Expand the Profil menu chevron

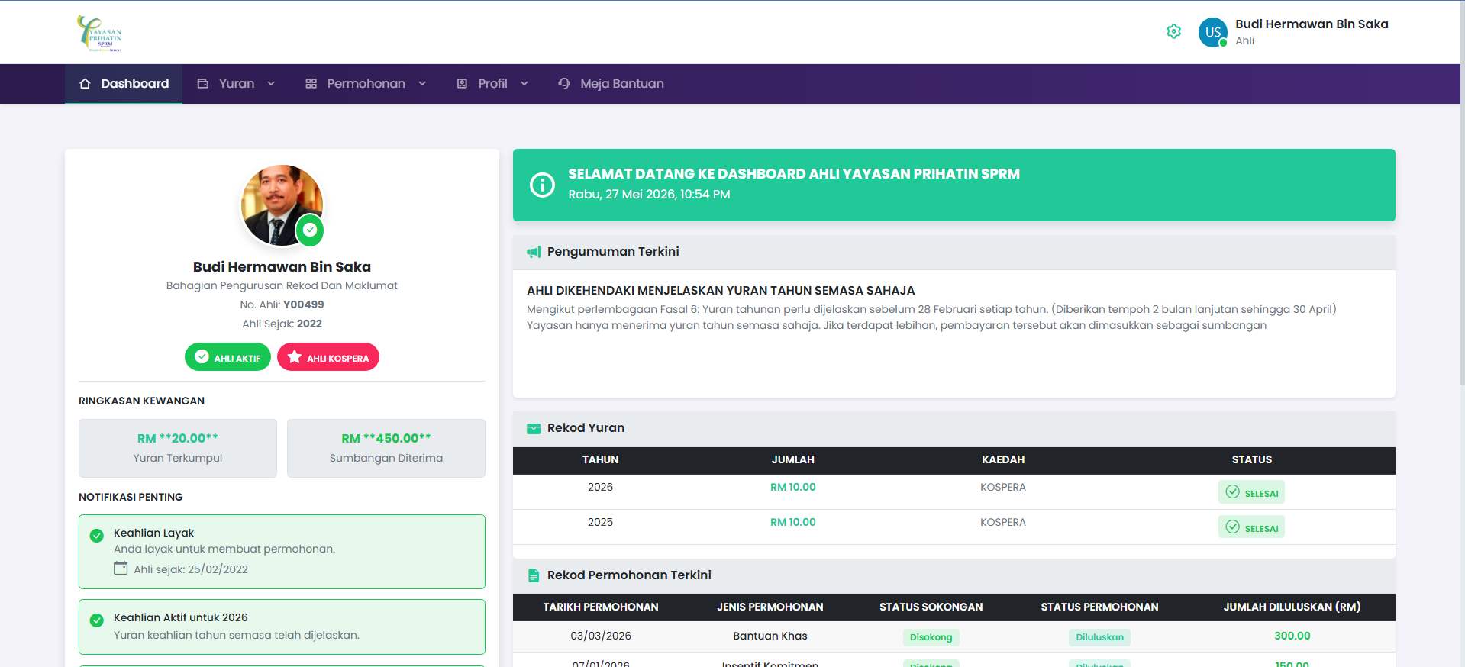coord(524,84)
